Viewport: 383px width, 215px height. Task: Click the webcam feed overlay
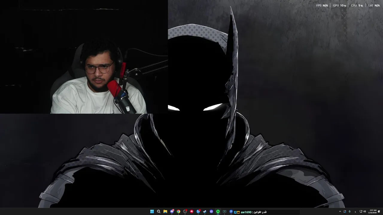[84, 57]
